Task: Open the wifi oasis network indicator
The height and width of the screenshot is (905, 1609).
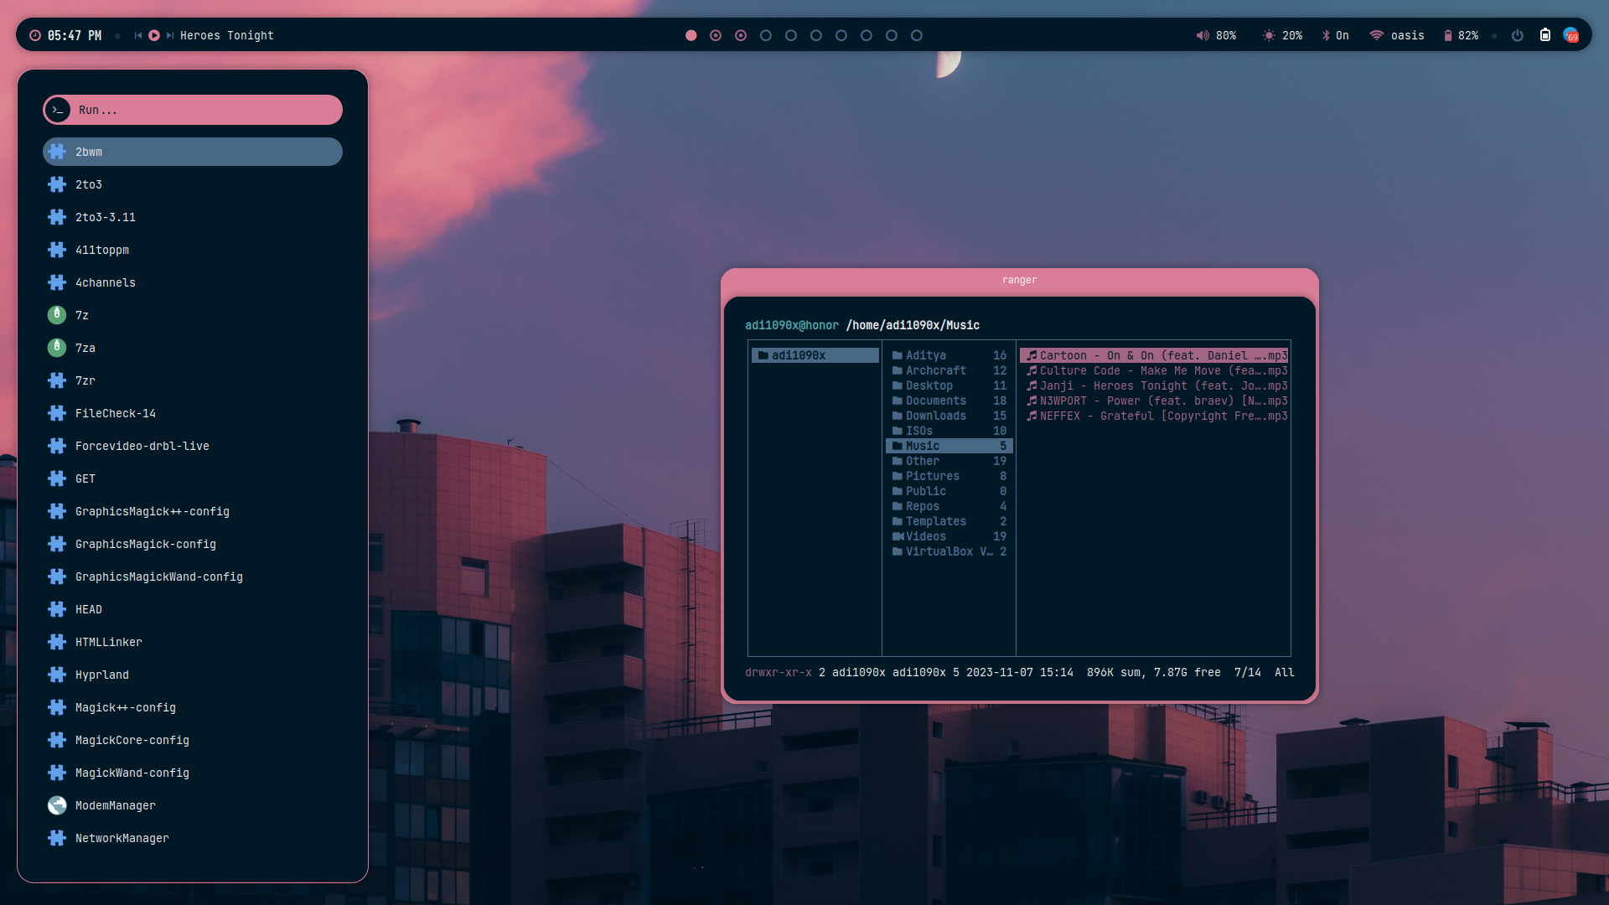Action: 1376,35
